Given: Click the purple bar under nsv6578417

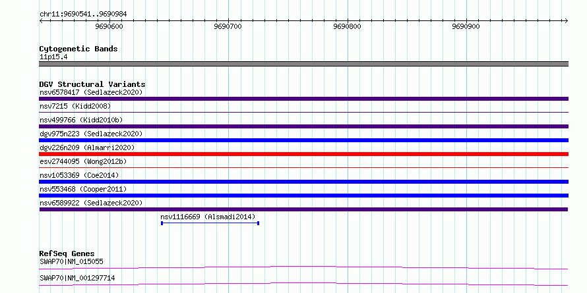Looking at the screenshot, I should (303, 99).
